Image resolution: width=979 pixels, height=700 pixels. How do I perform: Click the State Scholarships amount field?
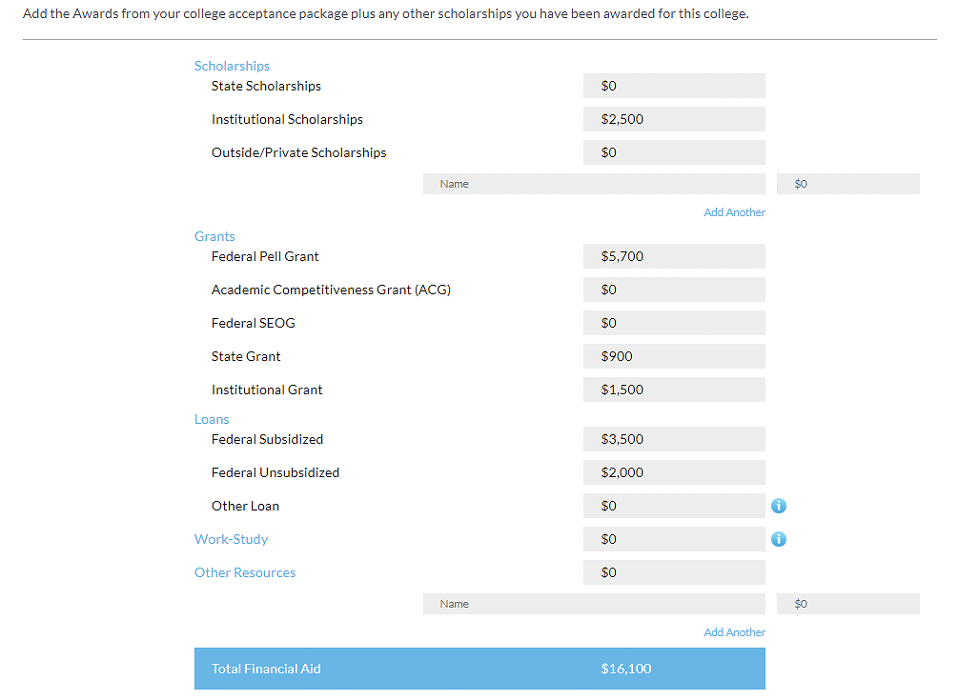point(674,86)
